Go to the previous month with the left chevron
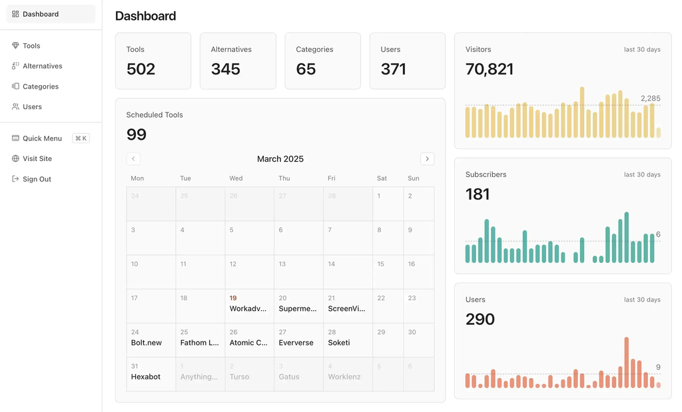This screenshot has width=682, height=412. click(x=133, y=158)
